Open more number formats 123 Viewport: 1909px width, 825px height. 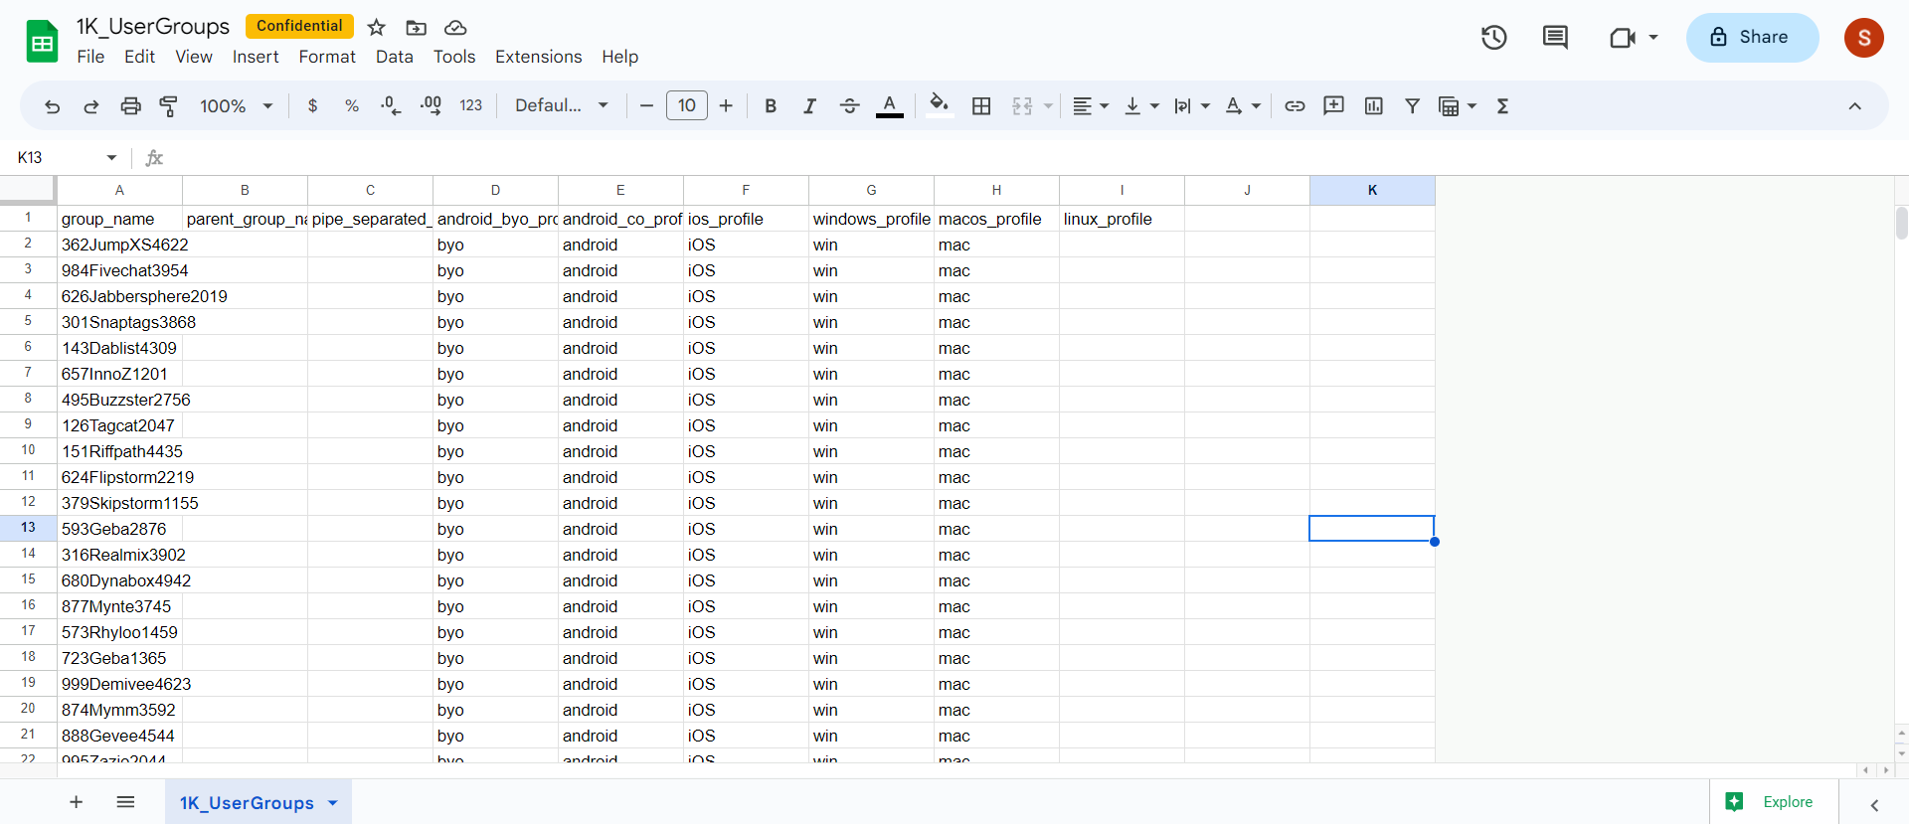pyautogui.click(x=471, y=106)
